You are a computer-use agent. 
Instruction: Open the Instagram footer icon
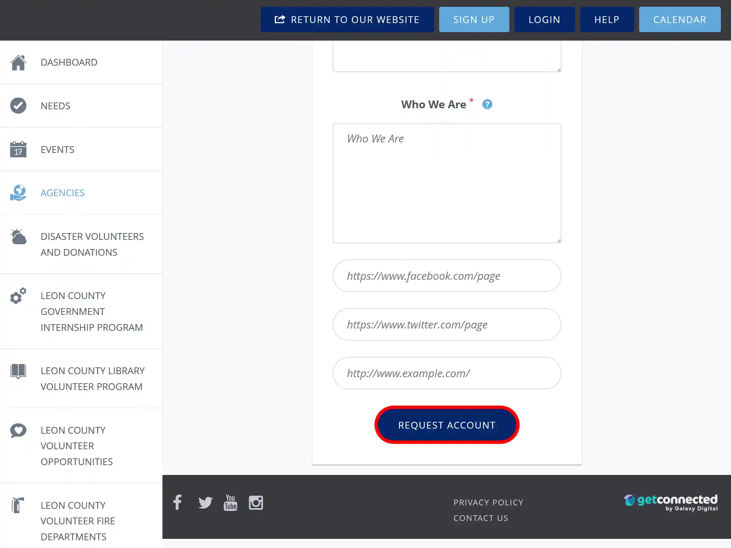click(x=256, y=503)
